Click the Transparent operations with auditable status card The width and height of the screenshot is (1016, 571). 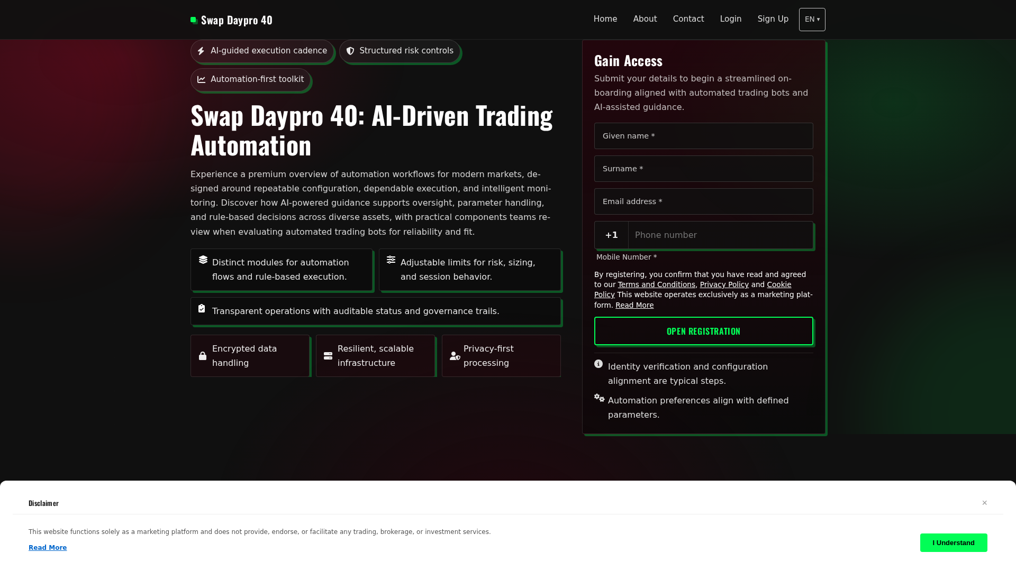tap(376, 311)
